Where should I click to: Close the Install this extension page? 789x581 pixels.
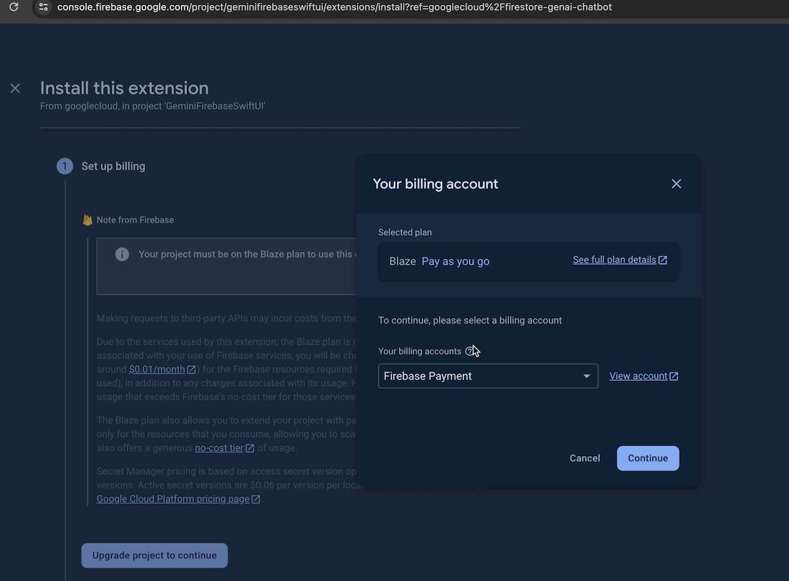coord(15,88)
